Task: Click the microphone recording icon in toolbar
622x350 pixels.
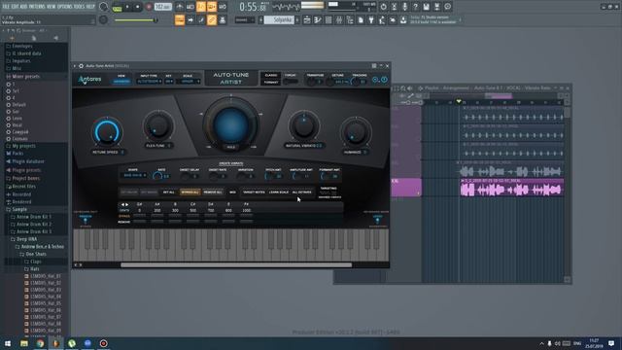Action: [404, 7]
